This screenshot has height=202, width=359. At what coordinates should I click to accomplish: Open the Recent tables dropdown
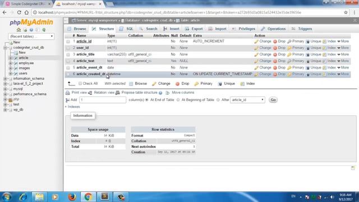[x=31, y=36]
